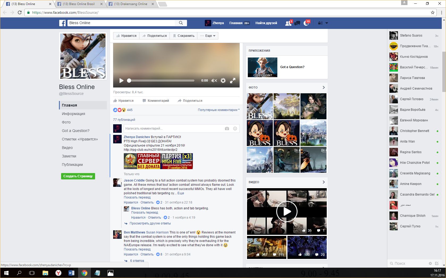
Task: Open Видео in page sidebar
Action: click(67, 148)
